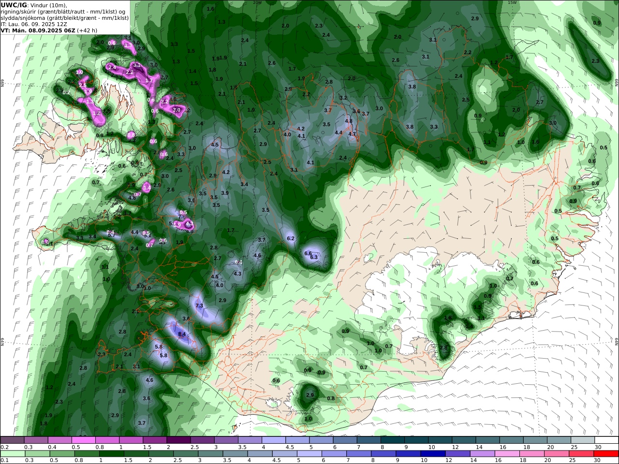Click the 0.1 label in the lower legend row

coord(4,461)
